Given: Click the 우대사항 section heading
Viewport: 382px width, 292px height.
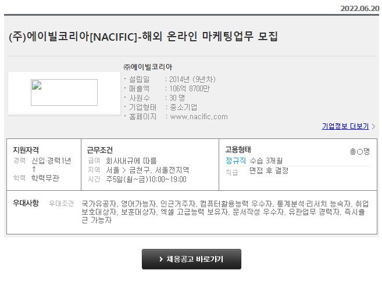Looking at the screenshot, I should click(26, 203).
